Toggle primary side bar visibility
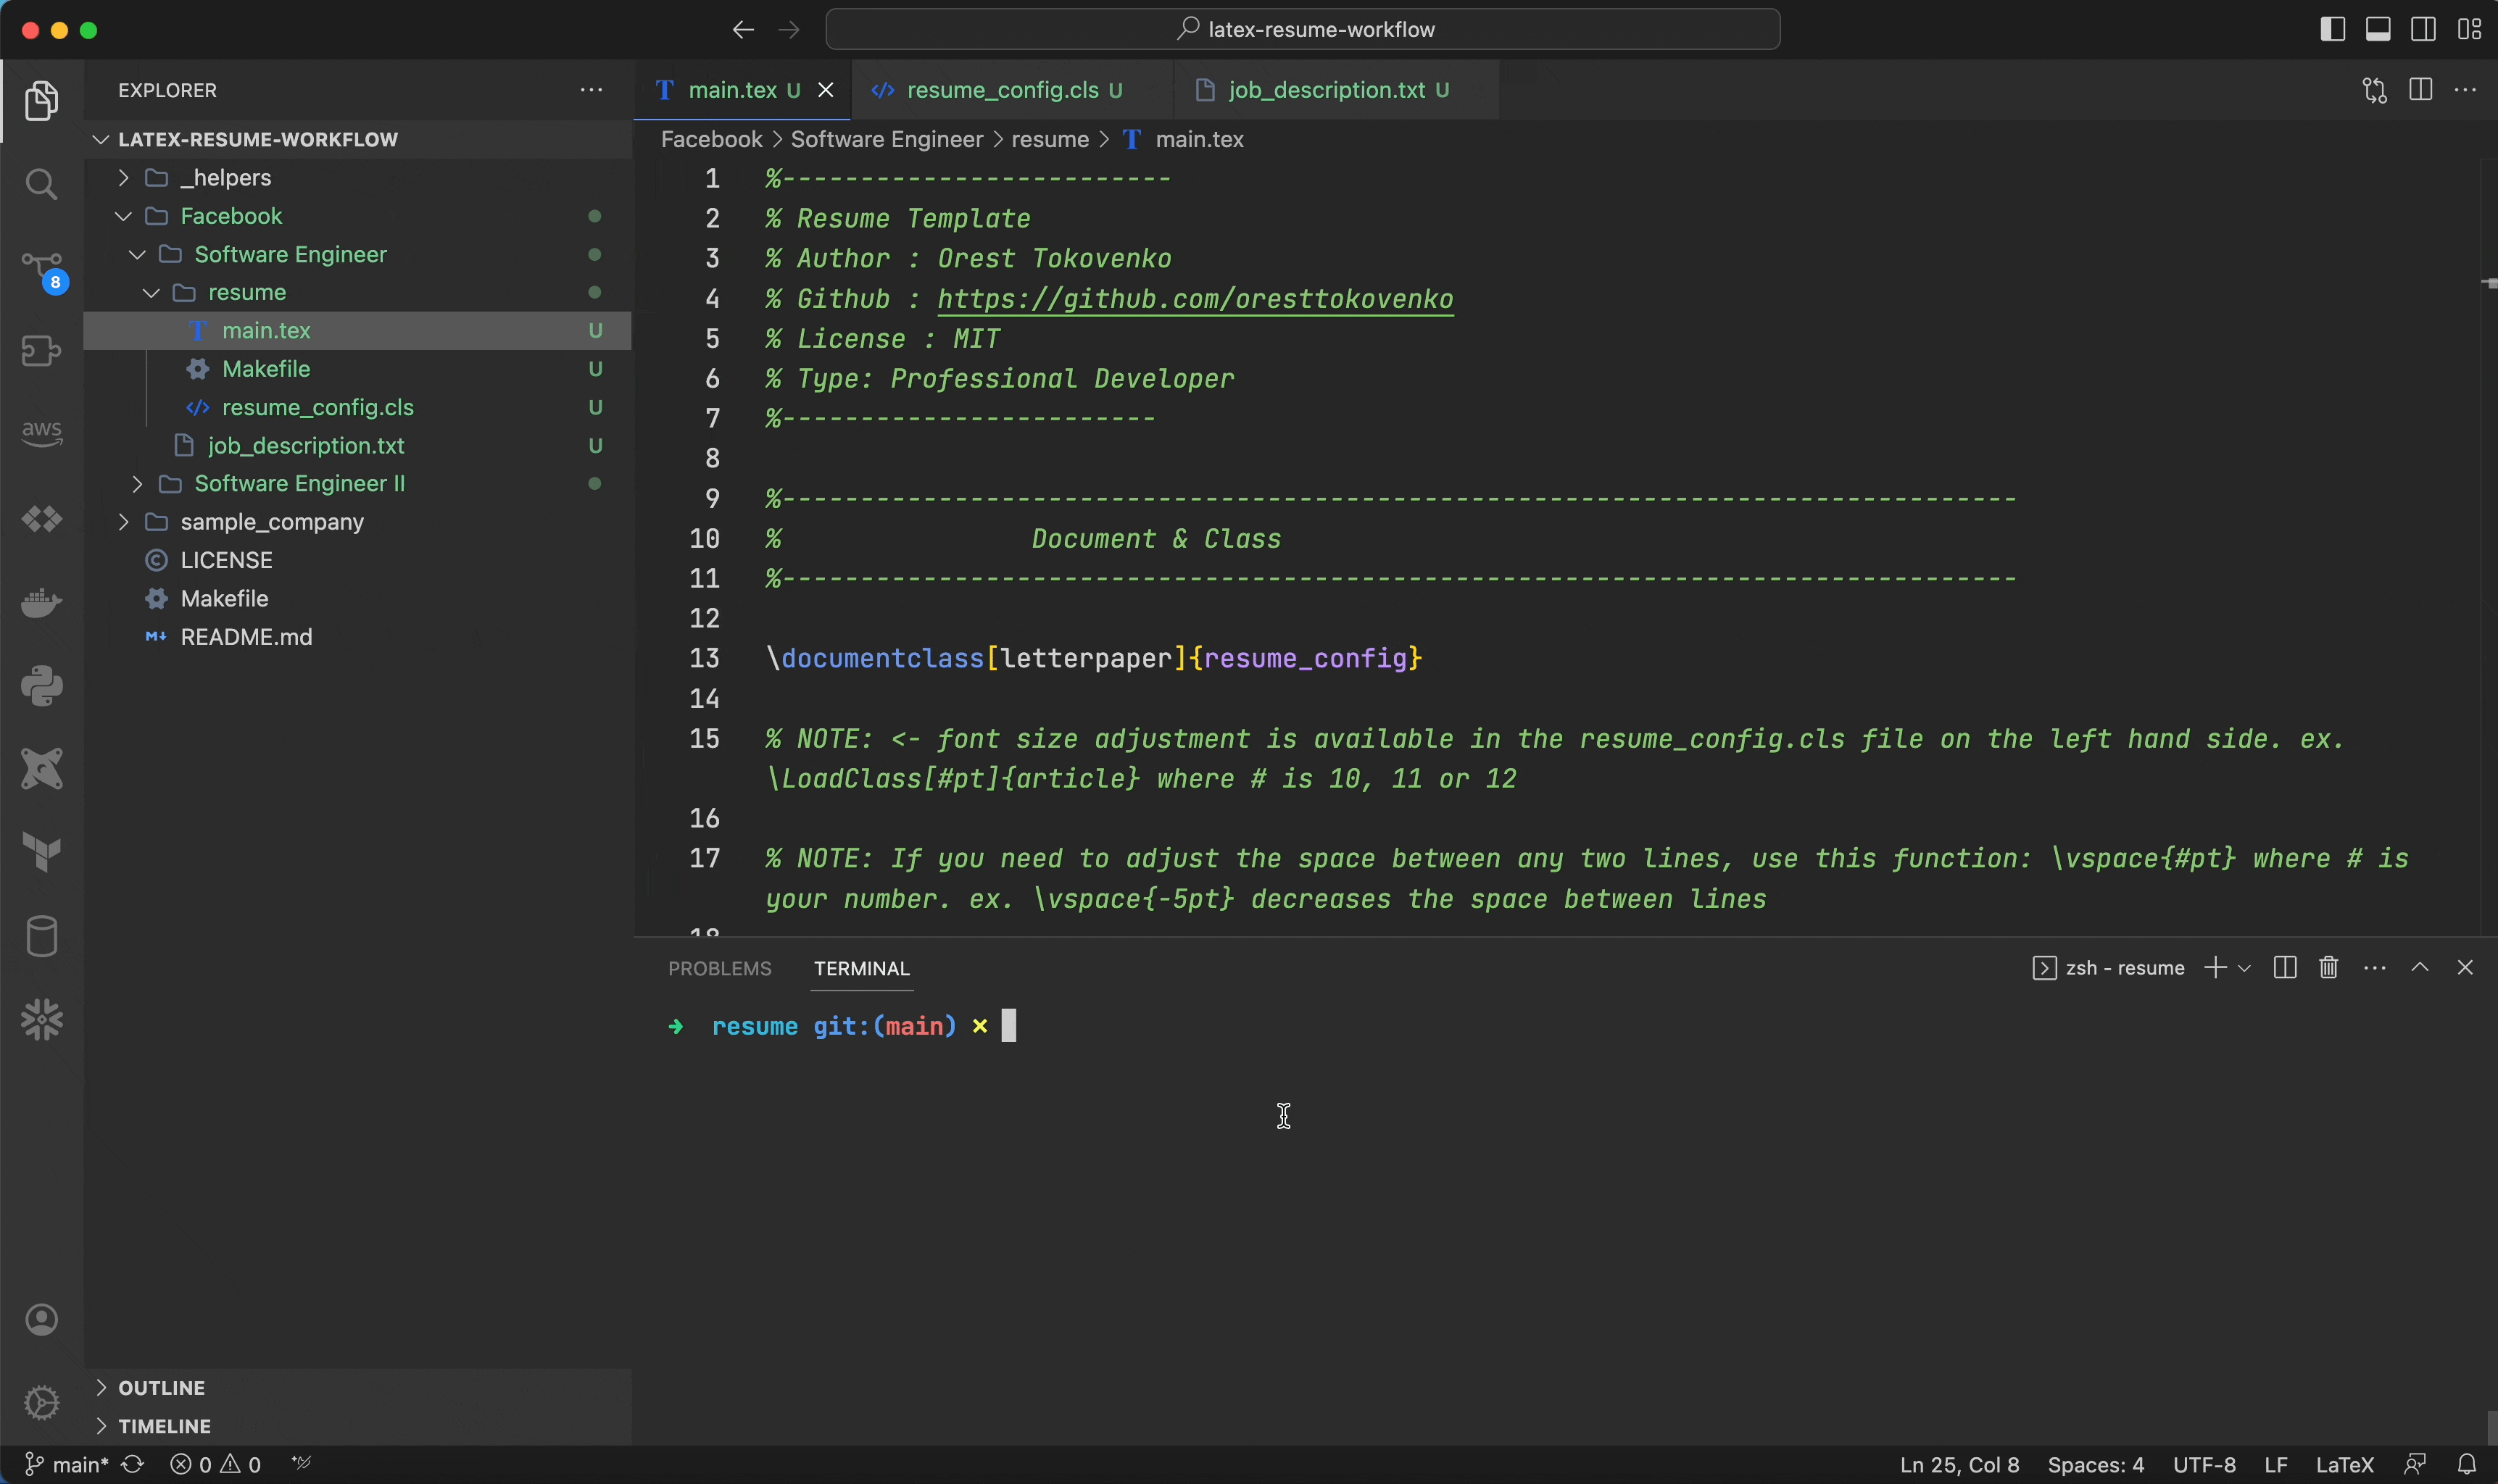Image resolution: width=2498 pixels, height=1484 pixels. pos(2333,29)
